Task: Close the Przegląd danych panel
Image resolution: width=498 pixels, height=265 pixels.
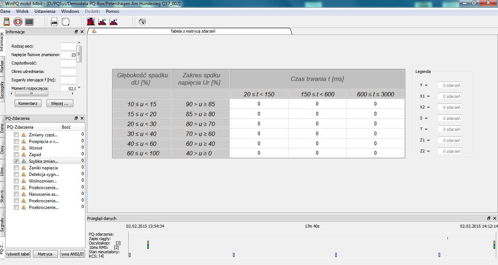Action: (494, 218)
